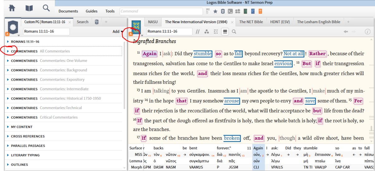This screenshot has height=171, width=375.
Task: Click the NIV reference box Romans 11:11–16
Action: [x=169, y=31]
